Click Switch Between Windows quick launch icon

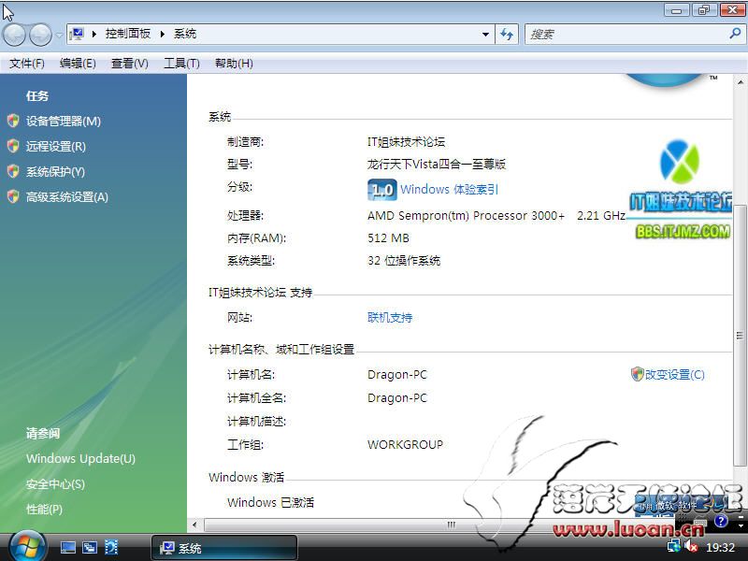point(89,547)
